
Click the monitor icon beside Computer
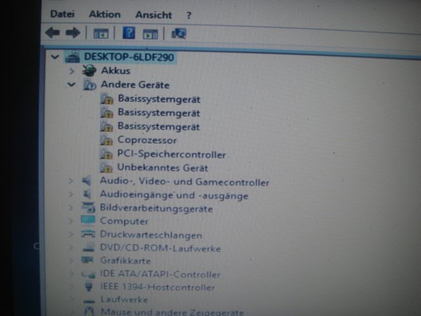click(x=88, y=221)
